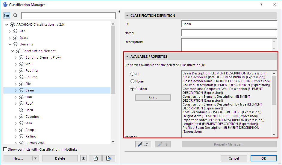Pick up properties with eyedropper button

pos(143,144)
